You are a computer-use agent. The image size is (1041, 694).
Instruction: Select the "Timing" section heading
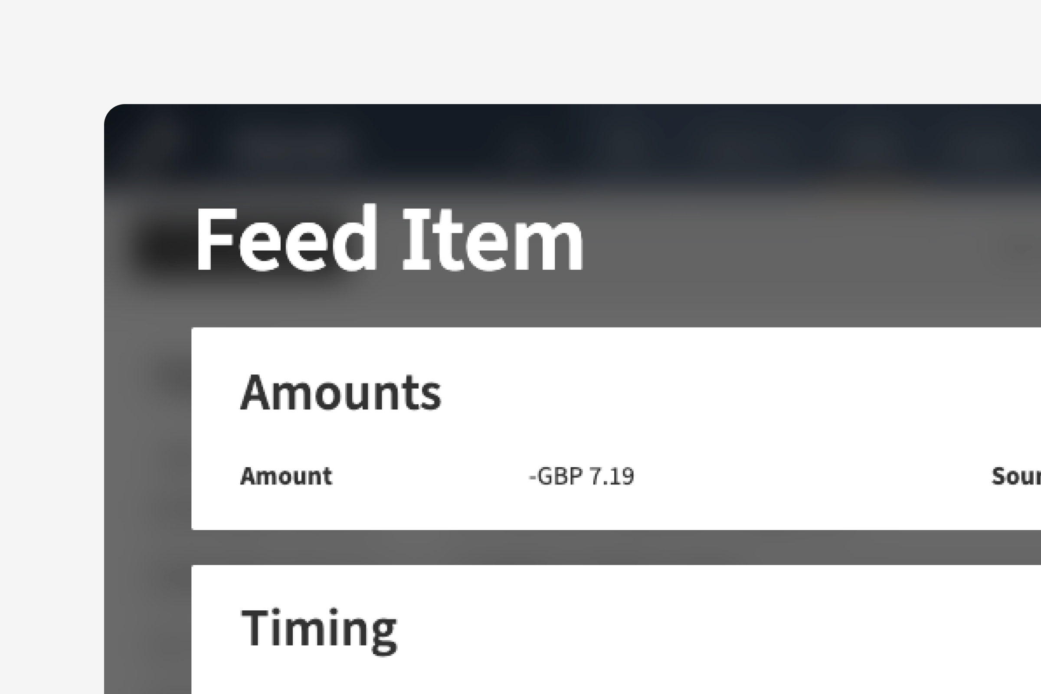pos(319,629)
